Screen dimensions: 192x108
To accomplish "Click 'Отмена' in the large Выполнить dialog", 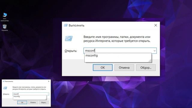I will [x=124, y=67].
